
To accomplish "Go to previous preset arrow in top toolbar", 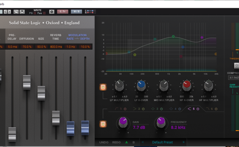I will pos(5,12).
